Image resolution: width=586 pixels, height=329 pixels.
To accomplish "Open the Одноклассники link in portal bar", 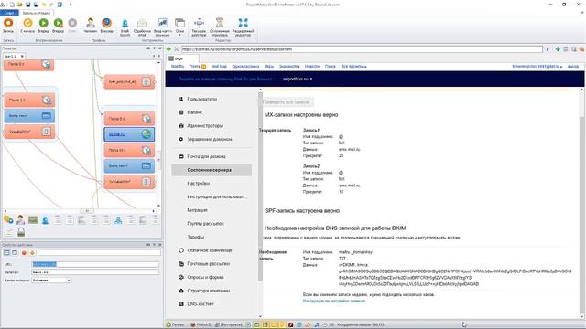I will (x=245, y=67).
